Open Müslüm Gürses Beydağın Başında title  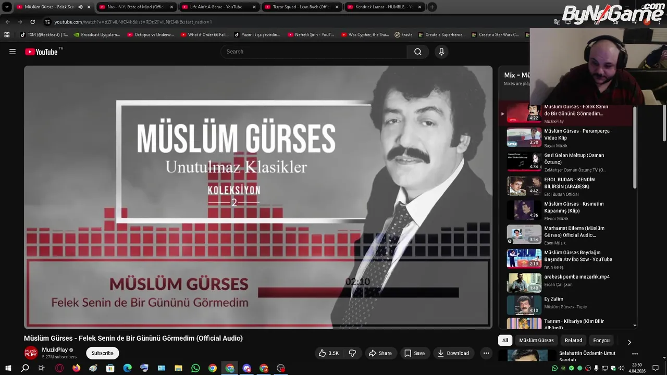pos(578,256)
